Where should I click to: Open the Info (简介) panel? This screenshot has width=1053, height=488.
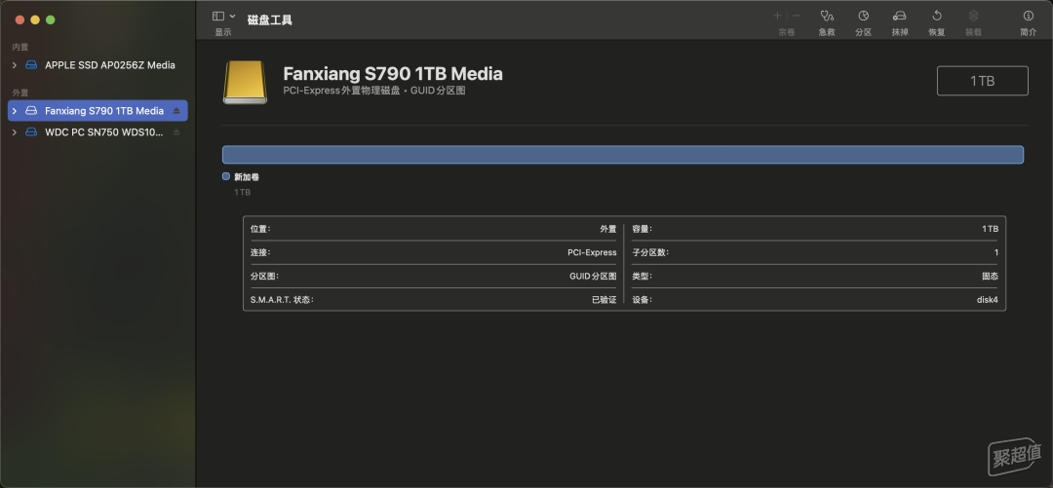pos(1028,17)
